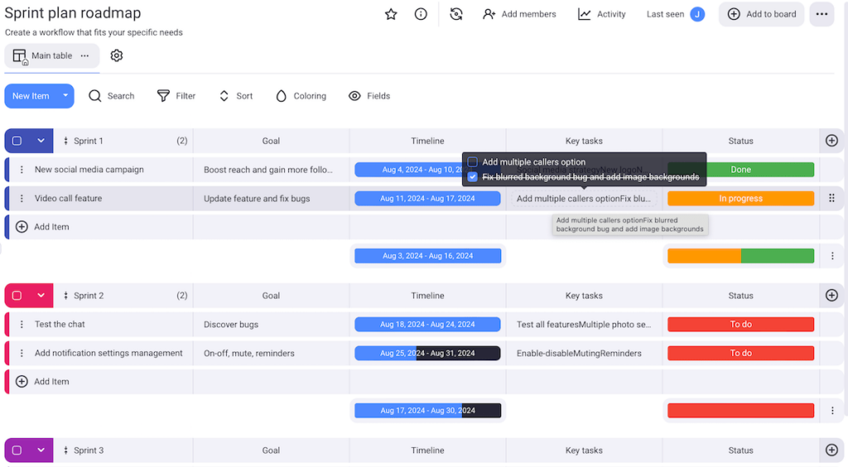Click Add Item row under Sprint 2
This screenshot has width=848, height=467.
(51, 382)
